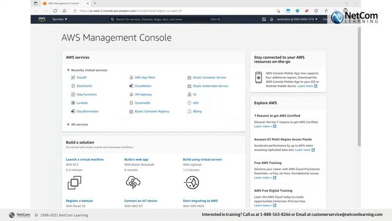Click the AWS App Mesh icon
392x221 pixels.
131,77
